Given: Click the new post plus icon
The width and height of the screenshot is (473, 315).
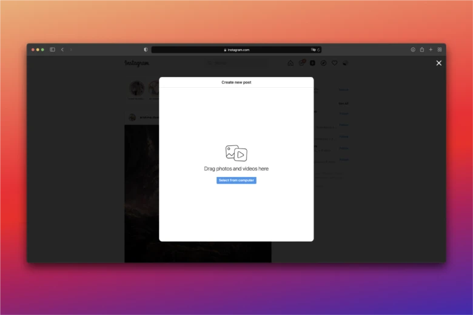Looking at the screenshot, I should click(313, 63).
